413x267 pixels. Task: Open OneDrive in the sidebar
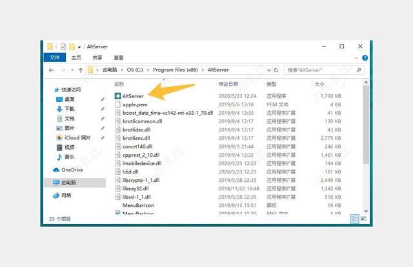pyautogui.click(x=68, y=170)
